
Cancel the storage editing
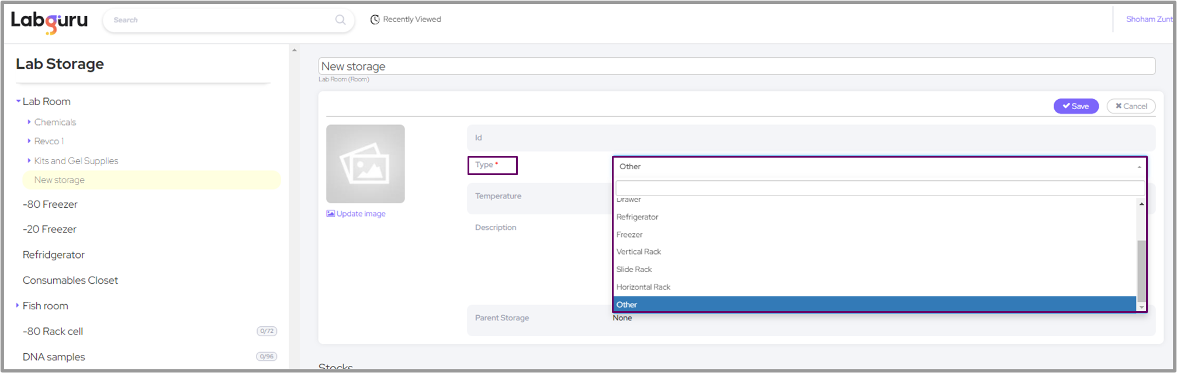click(1130, 106)
